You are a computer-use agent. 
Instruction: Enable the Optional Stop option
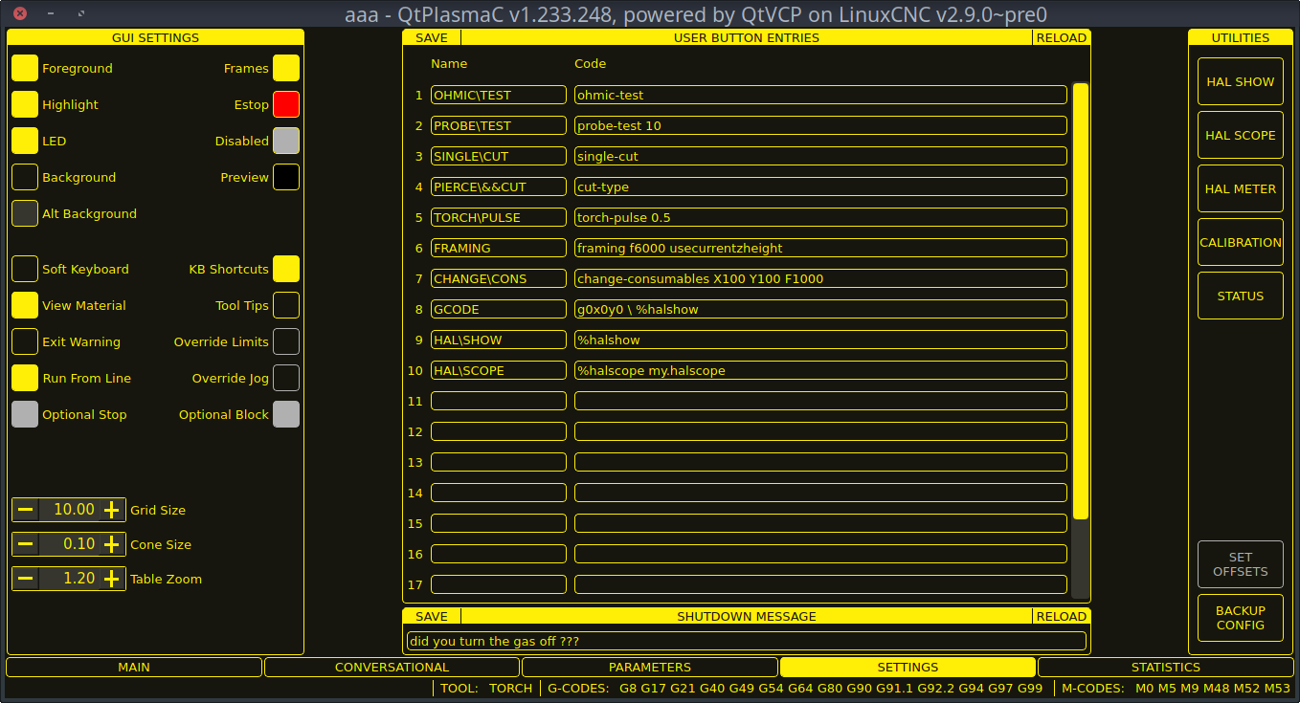point(25,414)
